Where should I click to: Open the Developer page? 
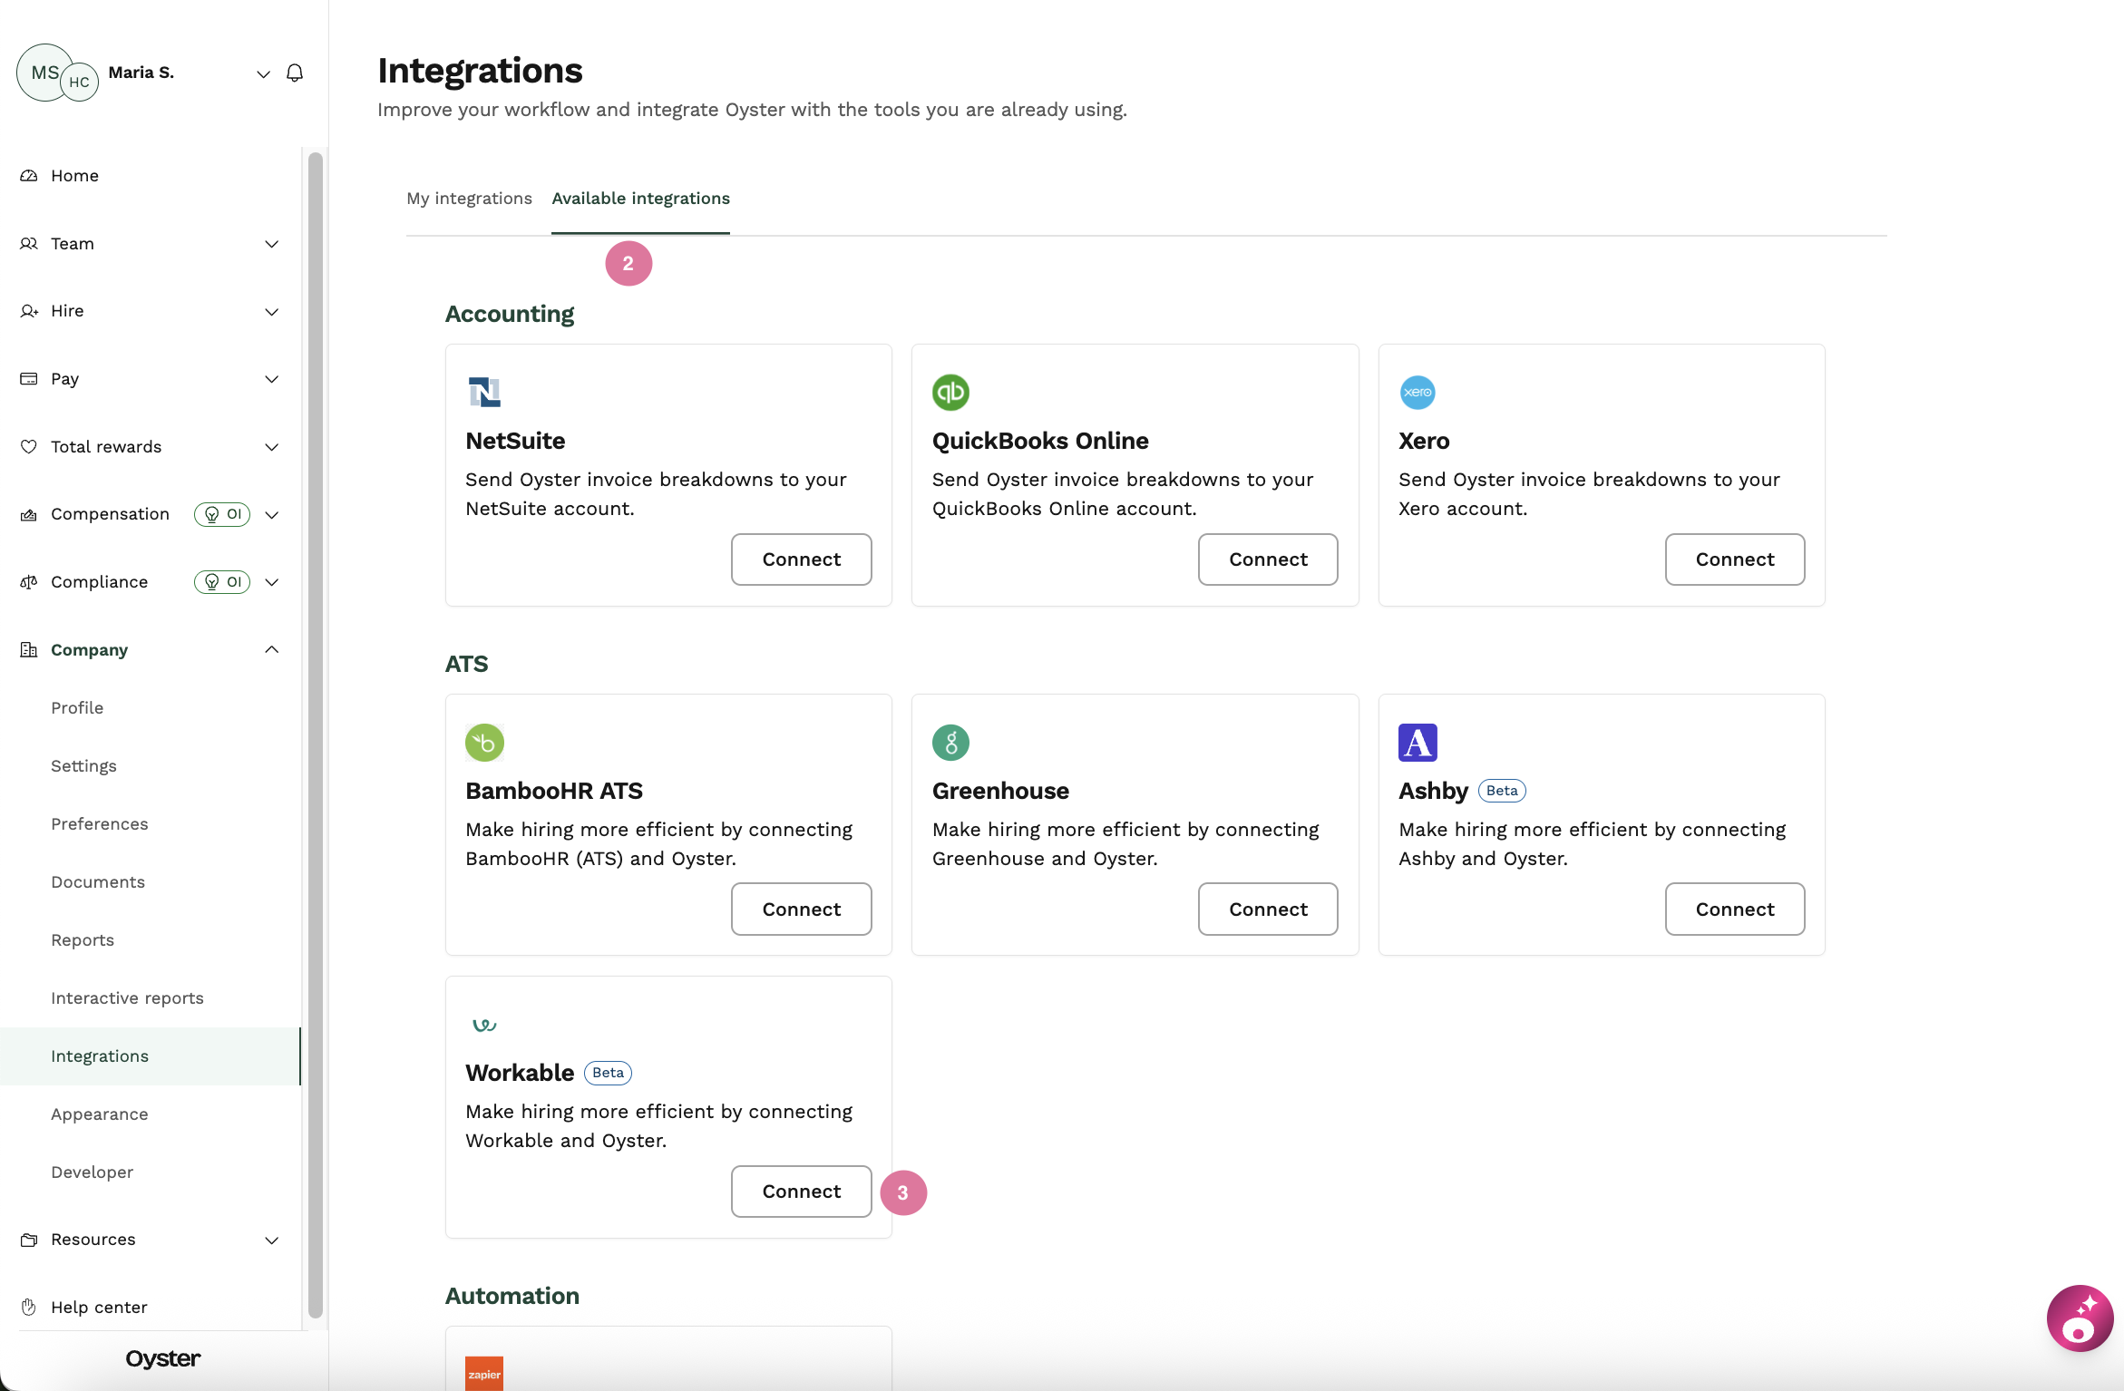[x=93, y=1172]
